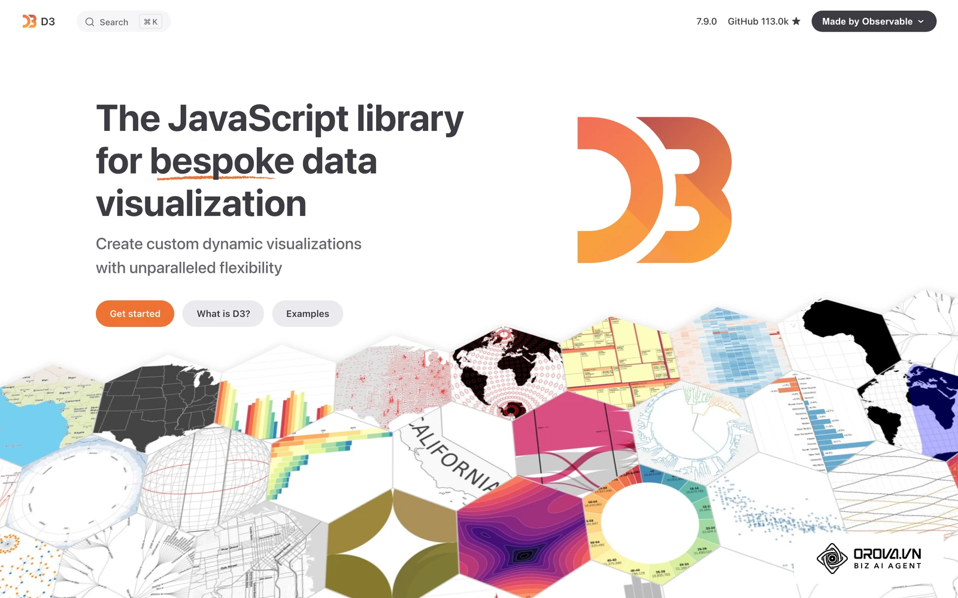Open the olive curved shapes hexagon
958x598 pixels.
point(392,544)
